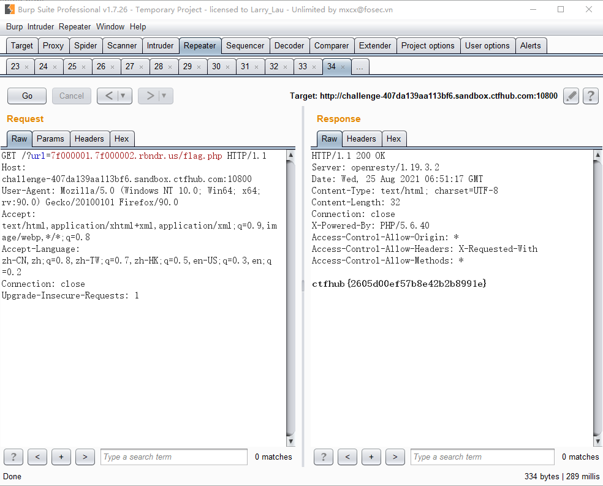The height and width of the screenshot is (486, 603).
Task: Open the Help menu
Action: [138, 26]
